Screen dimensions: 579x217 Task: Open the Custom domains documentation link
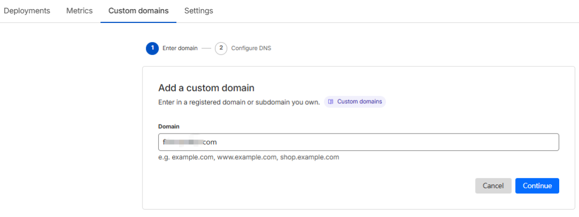coord(359,102)
